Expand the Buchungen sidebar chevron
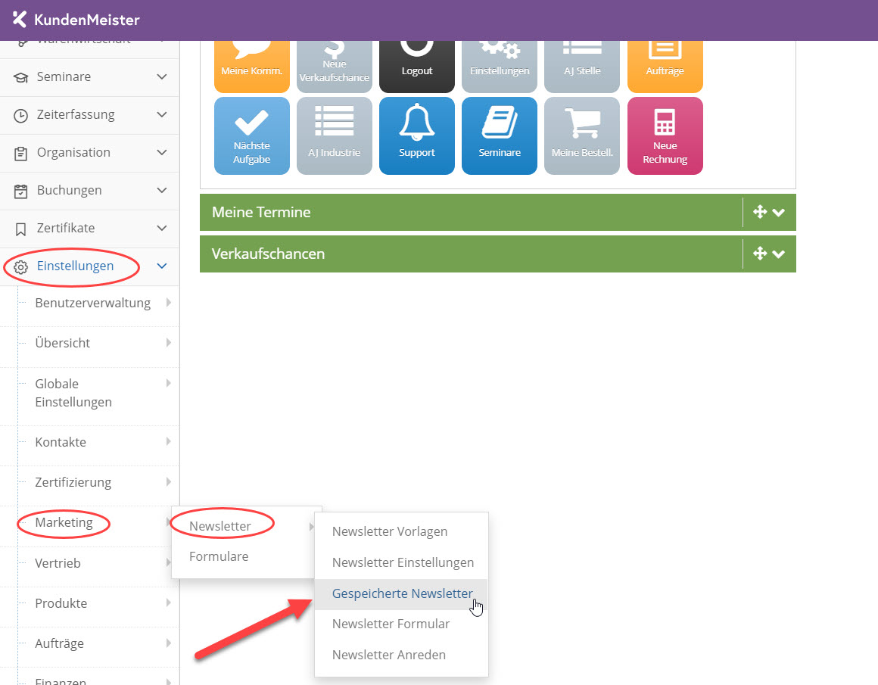Screen dimensions: 878x685 [x=162, y=191]
